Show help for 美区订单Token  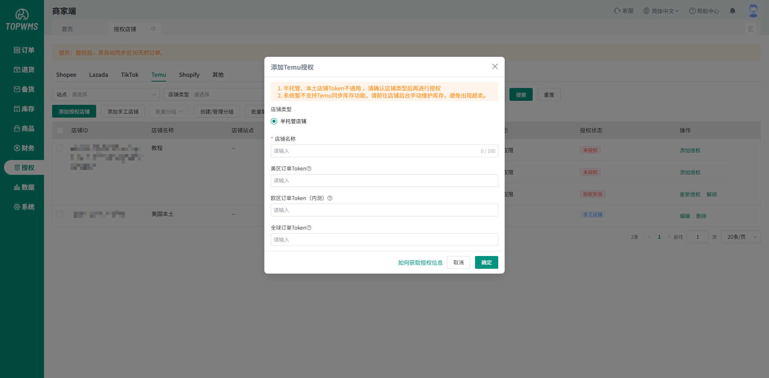[x=309, y=168]
